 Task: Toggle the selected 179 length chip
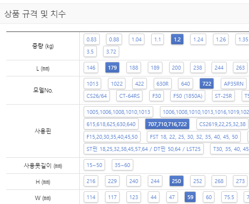click(112, 68)
